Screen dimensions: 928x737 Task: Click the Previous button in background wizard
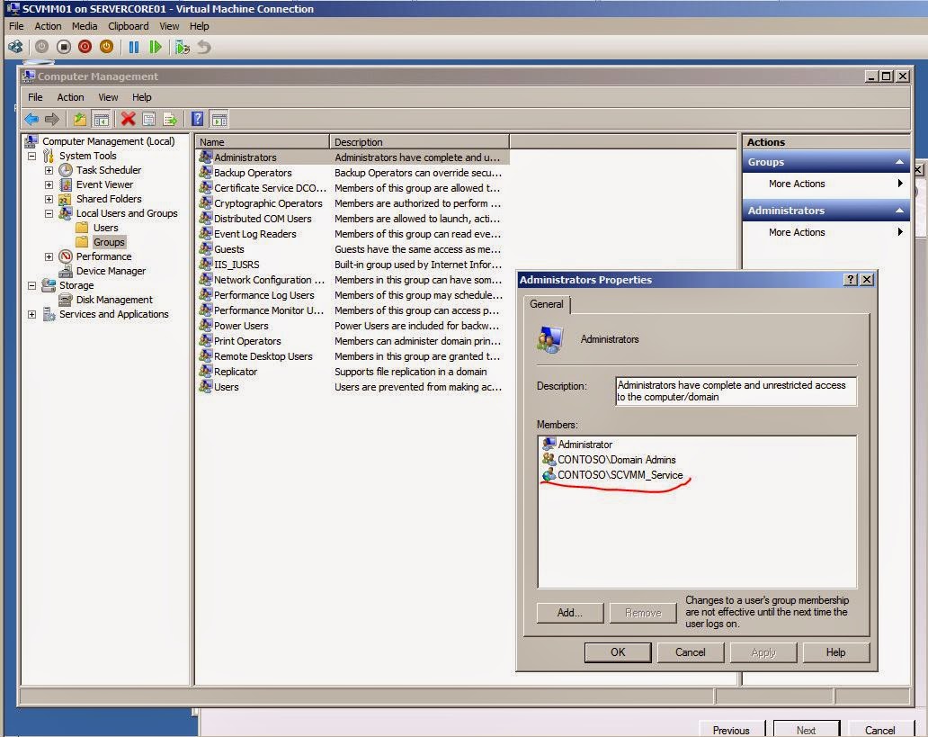pos(731,729)
